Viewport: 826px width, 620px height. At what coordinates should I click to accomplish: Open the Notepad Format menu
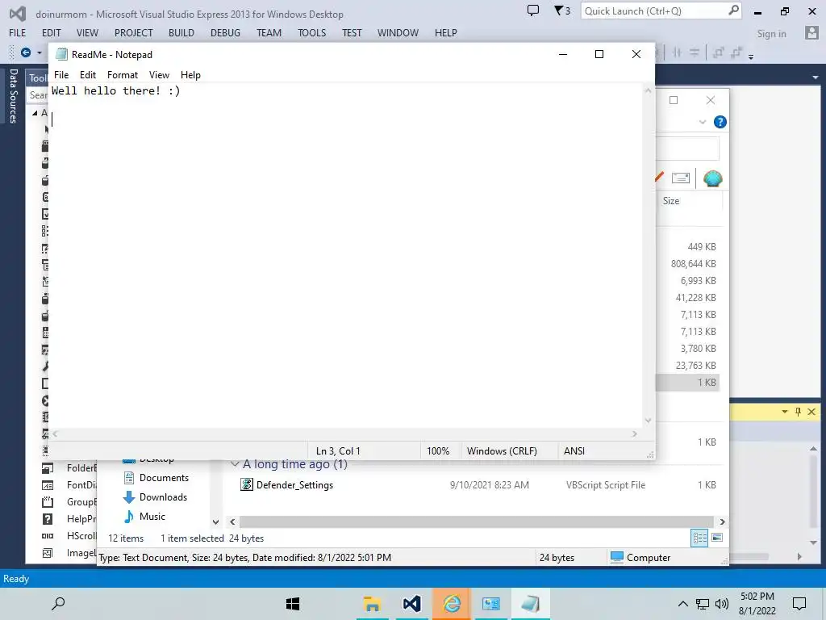[123, 75]
